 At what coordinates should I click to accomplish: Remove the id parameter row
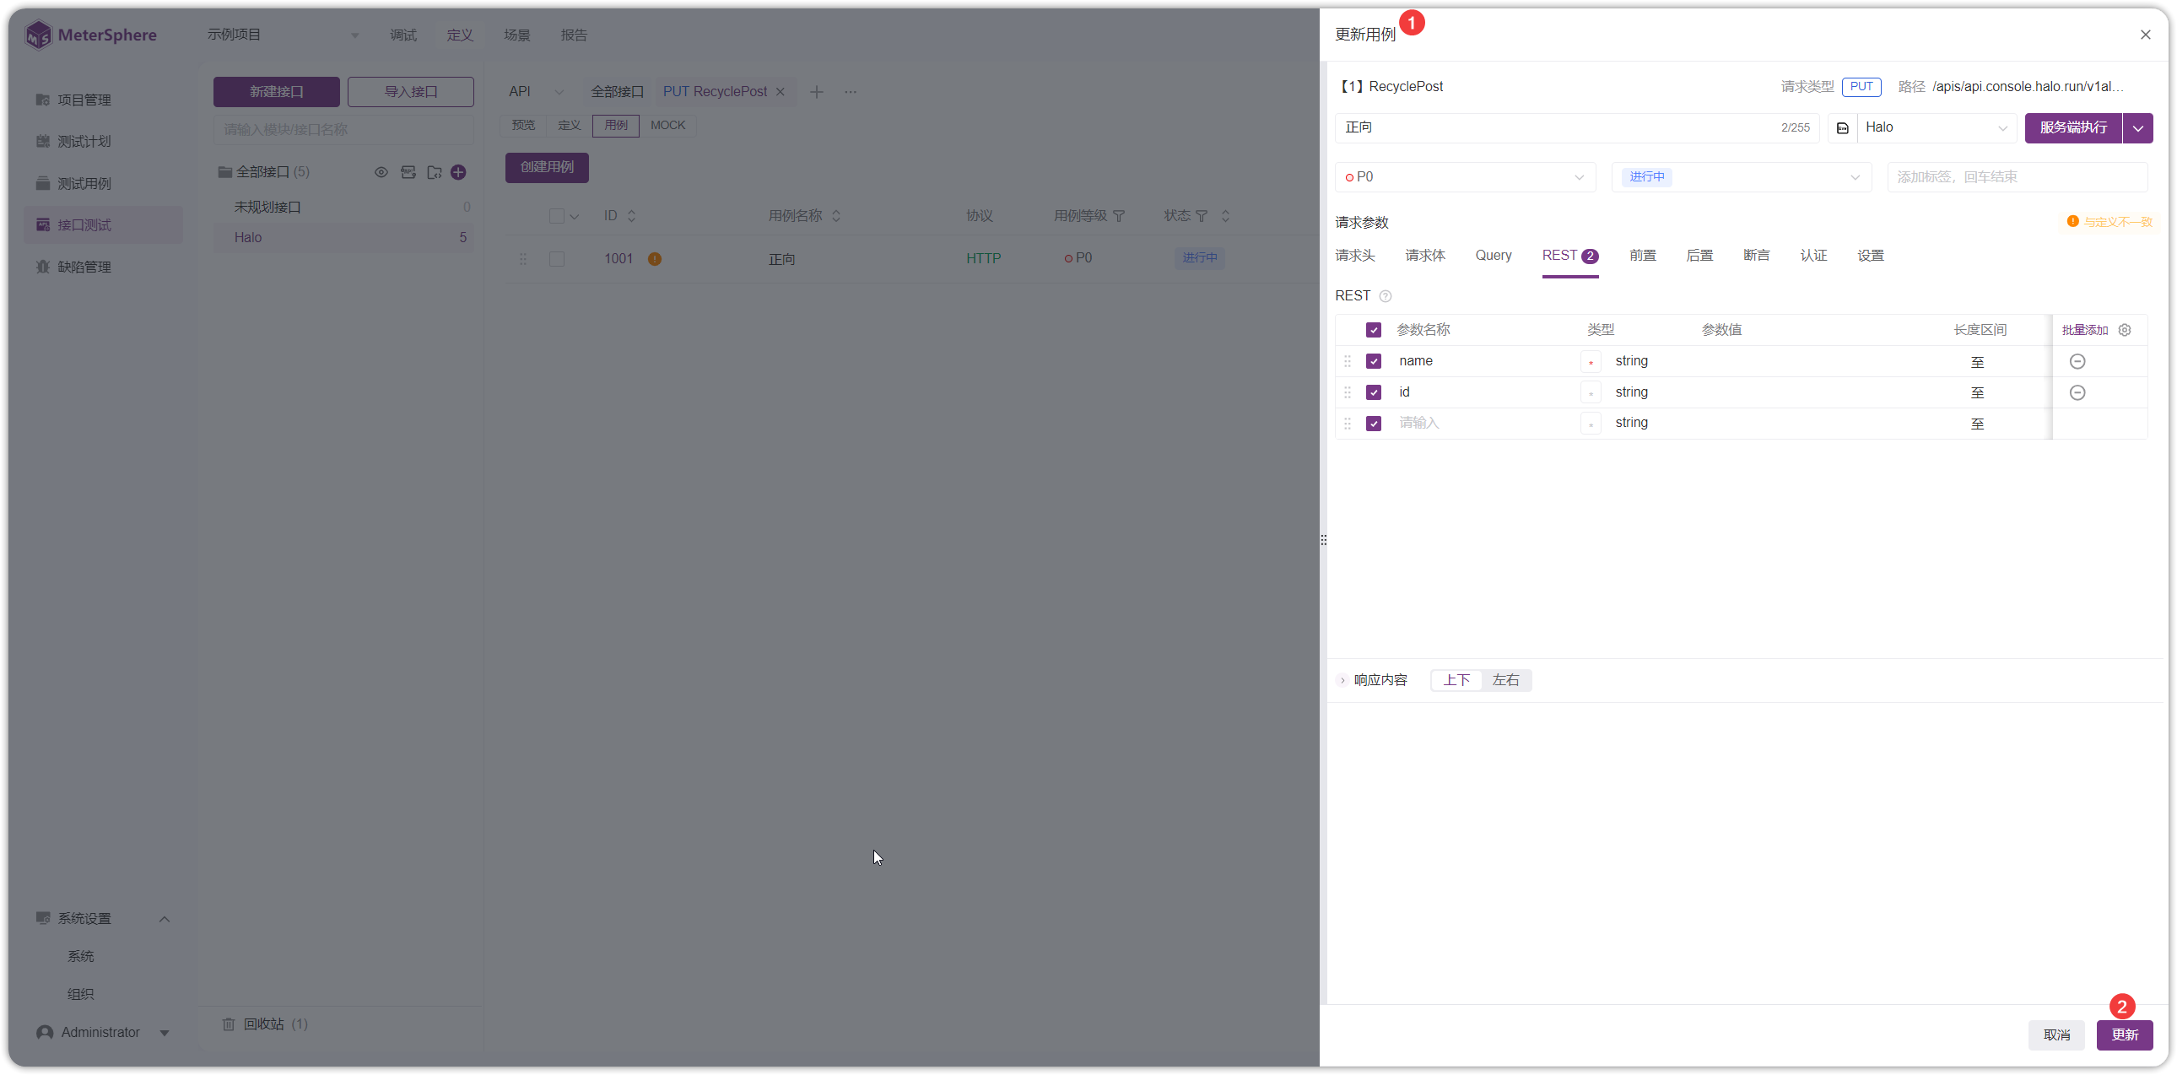coord(2077,392)
